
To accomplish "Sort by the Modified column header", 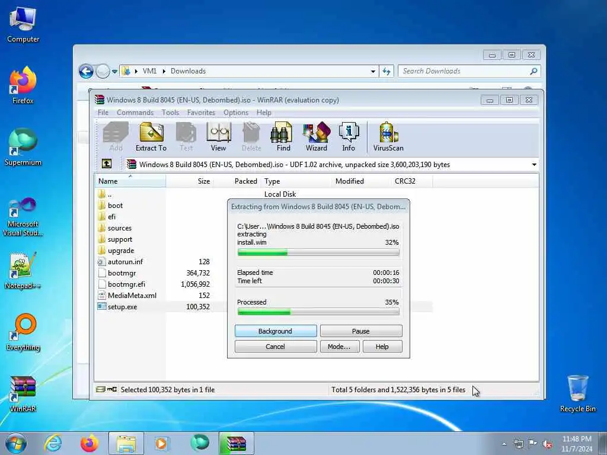I will pyautogui.click(x=350, y=181).
